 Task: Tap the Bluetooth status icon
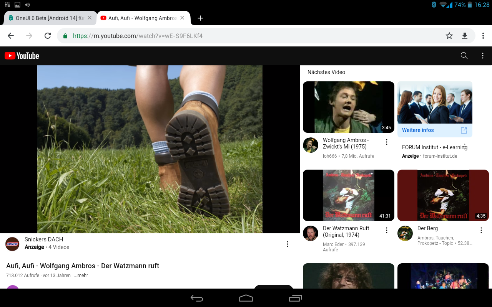(x=434, y=5)
